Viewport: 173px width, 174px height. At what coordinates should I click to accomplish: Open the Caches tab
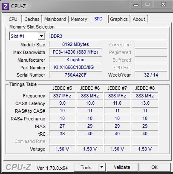(32, 19)
